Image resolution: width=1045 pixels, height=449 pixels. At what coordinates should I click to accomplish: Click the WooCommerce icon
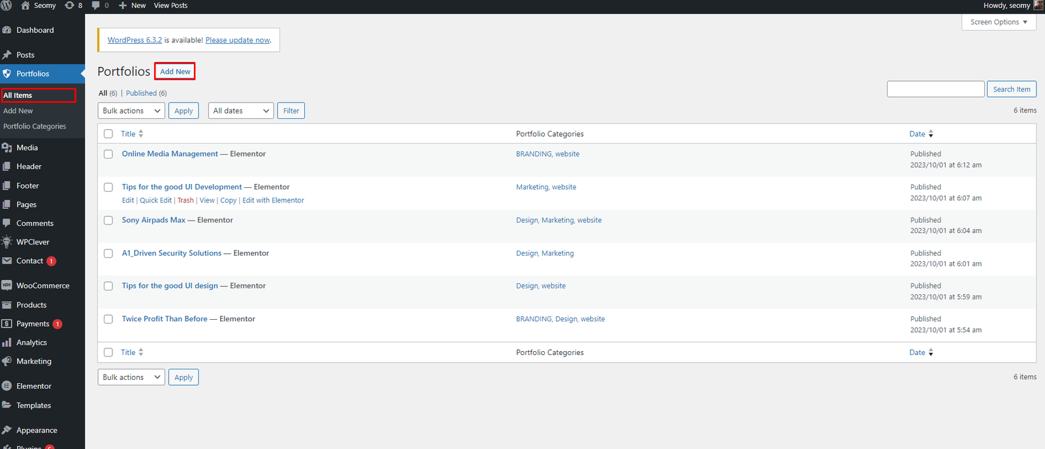[x=7, y=285]
